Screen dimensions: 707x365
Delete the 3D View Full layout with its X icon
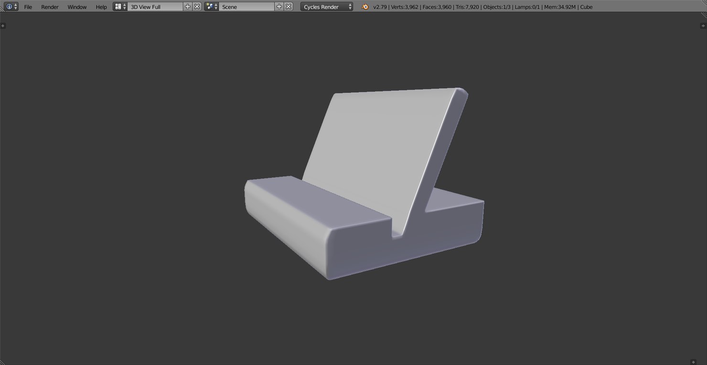[x=197, y=7]
